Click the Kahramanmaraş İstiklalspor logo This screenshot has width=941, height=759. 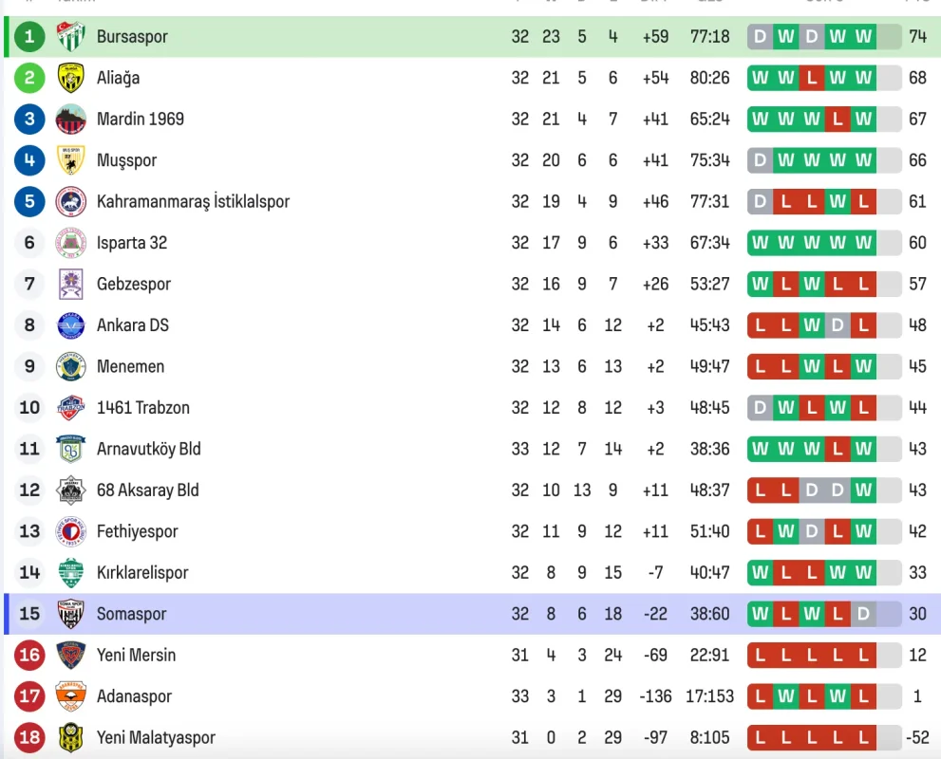[x=71, y=201]
